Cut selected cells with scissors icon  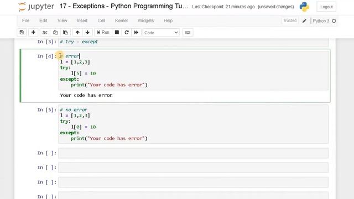coord(45,33)
